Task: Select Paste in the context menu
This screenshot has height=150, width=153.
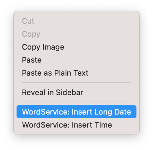Action: click(76, 60)
